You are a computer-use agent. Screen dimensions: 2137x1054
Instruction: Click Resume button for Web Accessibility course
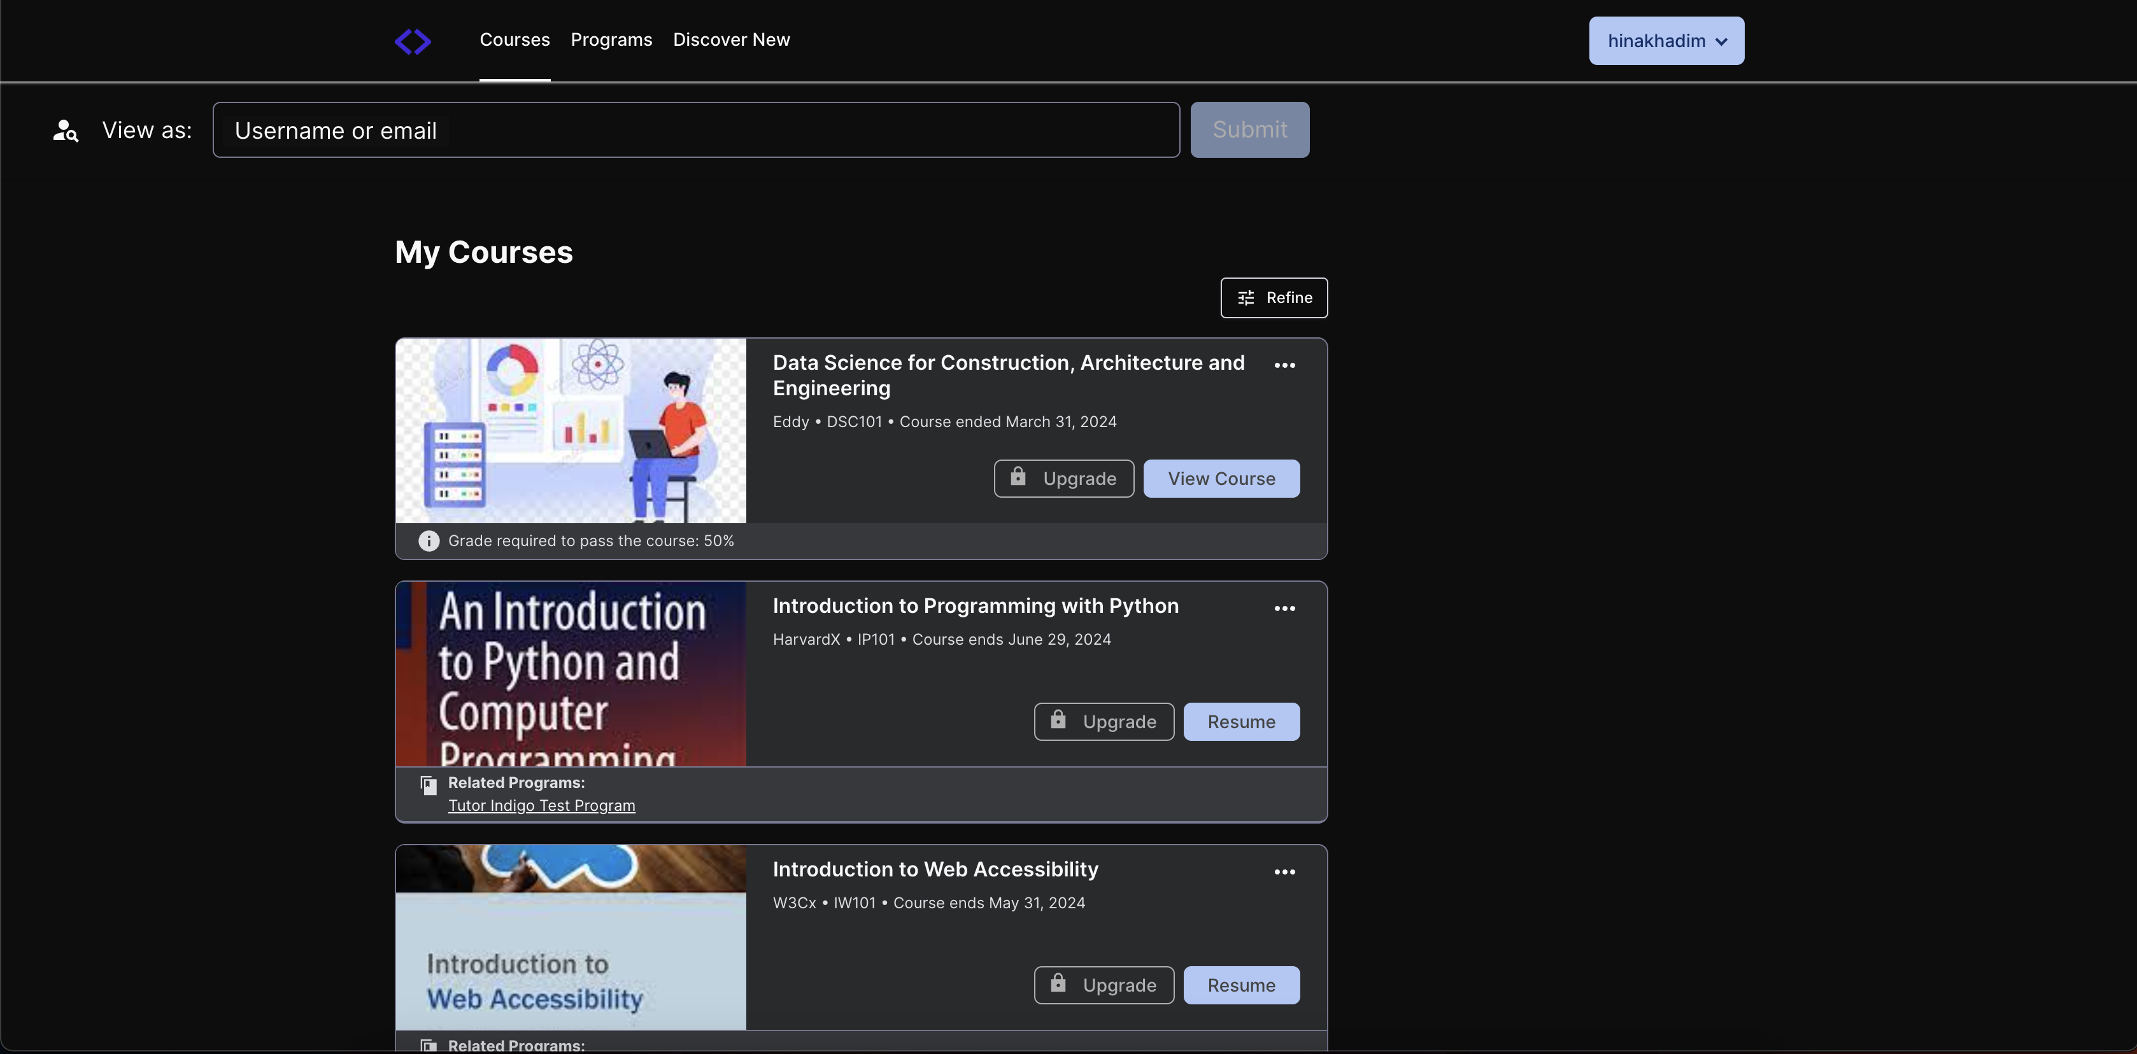(x=1240, y=985)
